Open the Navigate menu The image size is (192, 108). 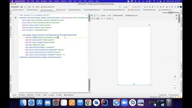(x=44, y=1)
